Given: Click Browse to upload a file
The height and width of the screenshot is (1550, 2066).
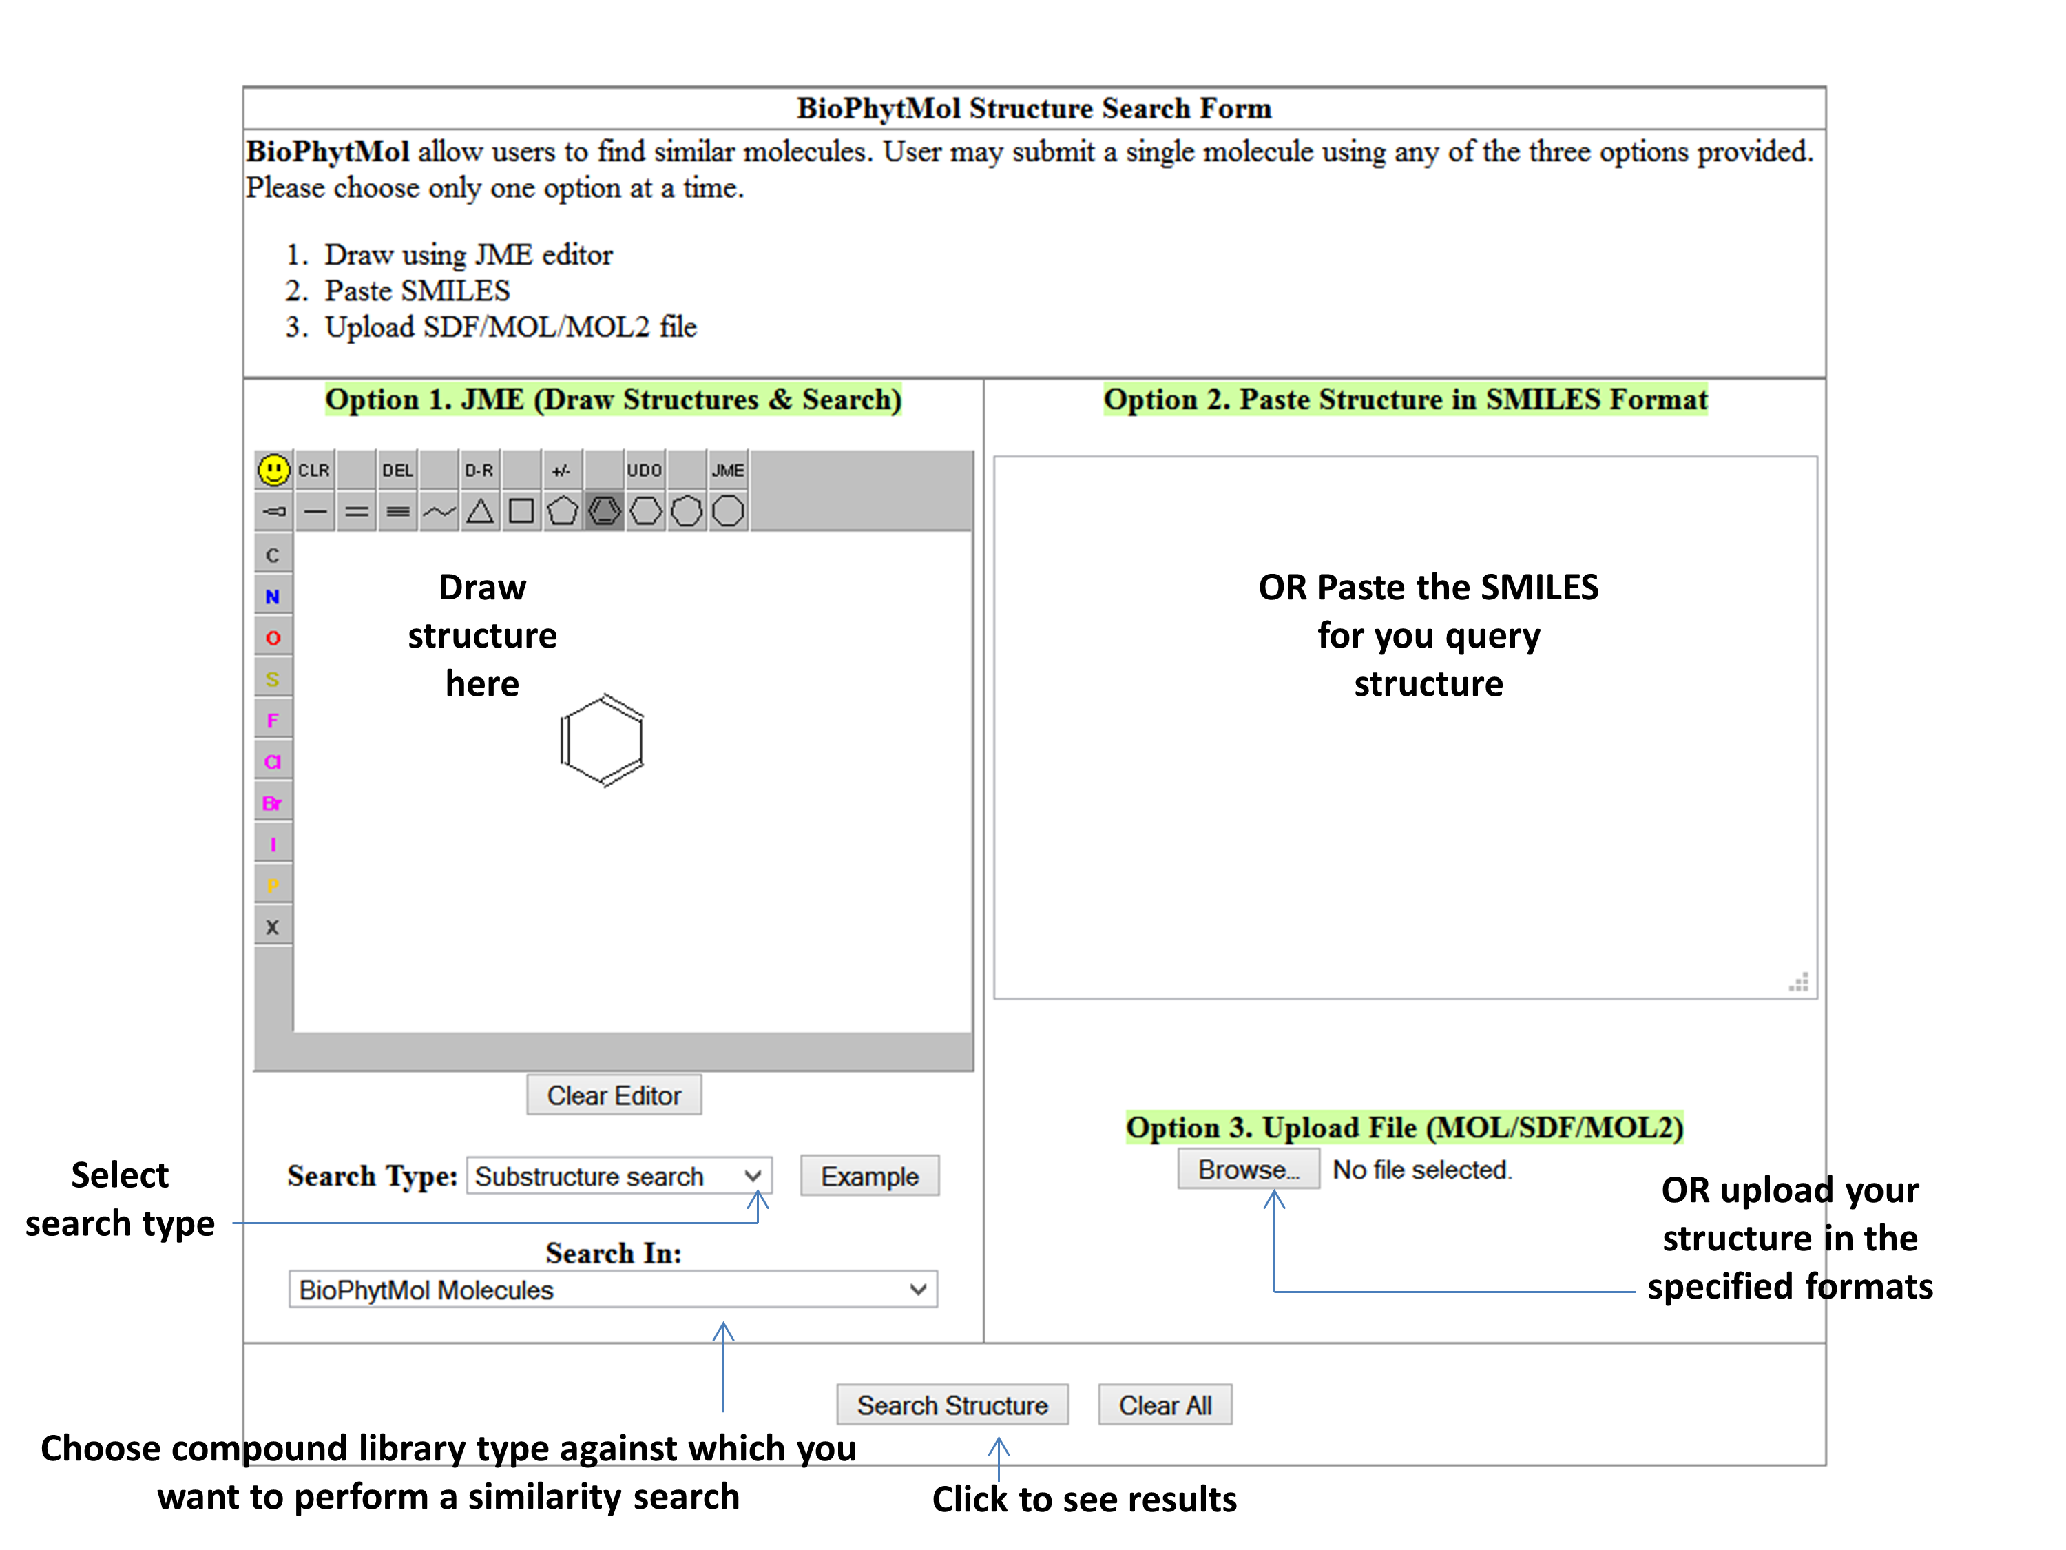Looking at the screenshot, I should pyautogui.click(x=1248, y=1169).
